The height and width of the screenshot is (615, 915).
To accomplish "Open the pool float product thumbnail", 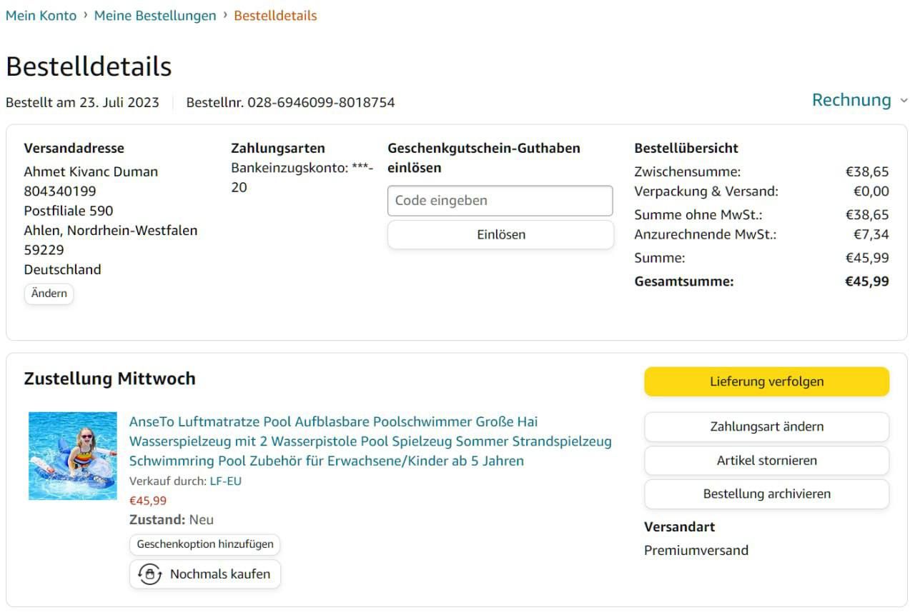I will 73,456.
